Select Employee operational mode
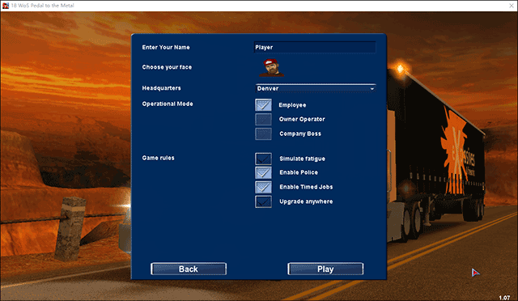518x301 pixels. pos(263,104)
